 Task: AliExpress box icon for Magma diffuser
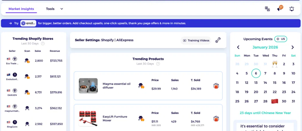[216, 86]
